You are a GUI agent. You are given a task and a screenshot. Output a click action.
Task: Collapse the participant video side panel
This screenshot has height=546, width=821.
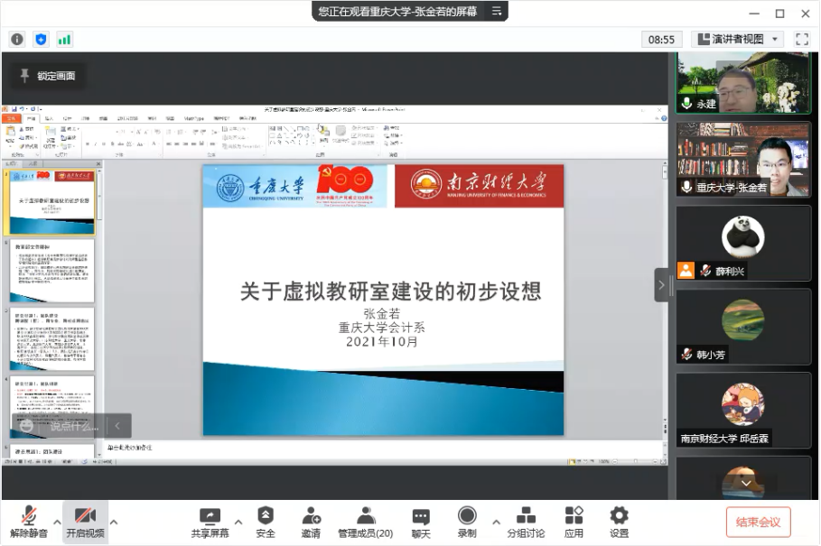click(x=661, y=285)
